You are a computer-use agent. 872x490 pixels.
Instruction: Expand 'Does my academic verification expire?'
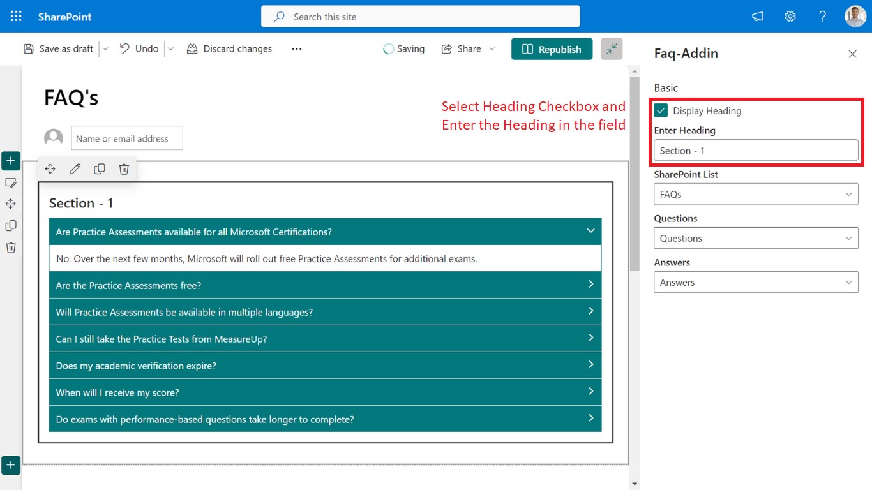tap(325, 366)
